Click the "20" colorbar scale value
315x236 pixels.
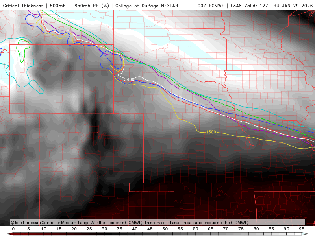click(74, 229)
